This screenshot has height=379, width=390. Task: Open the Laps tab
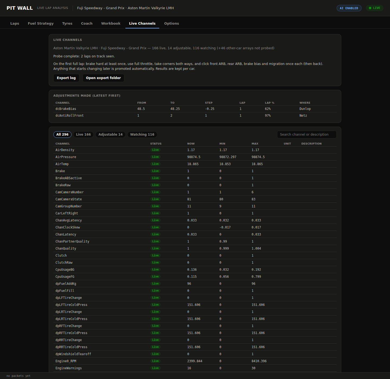point(15,24)
